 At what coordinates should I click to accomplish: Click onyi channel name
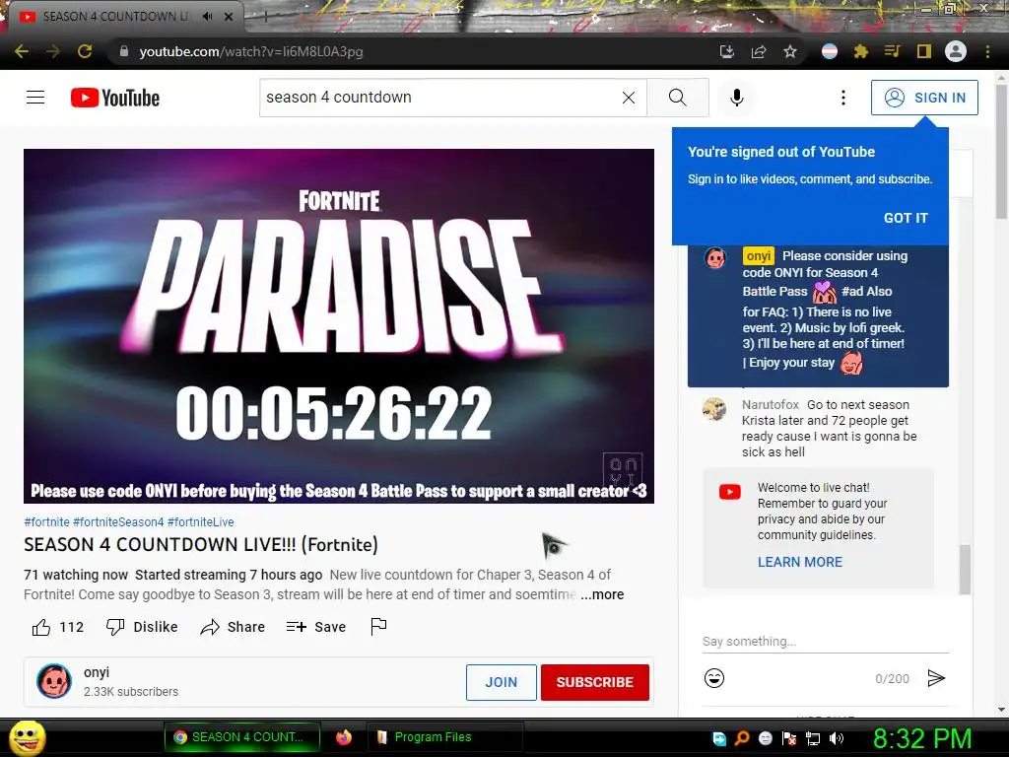pyautogui.click(x=97, y=672)
